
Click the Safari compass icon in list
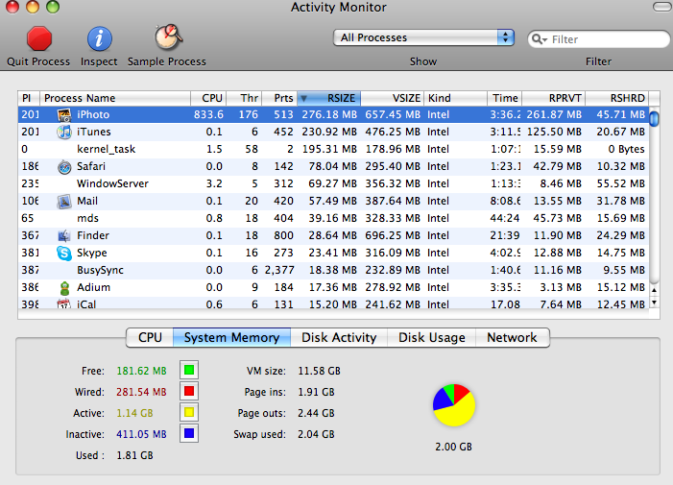(x=64, y=166)
